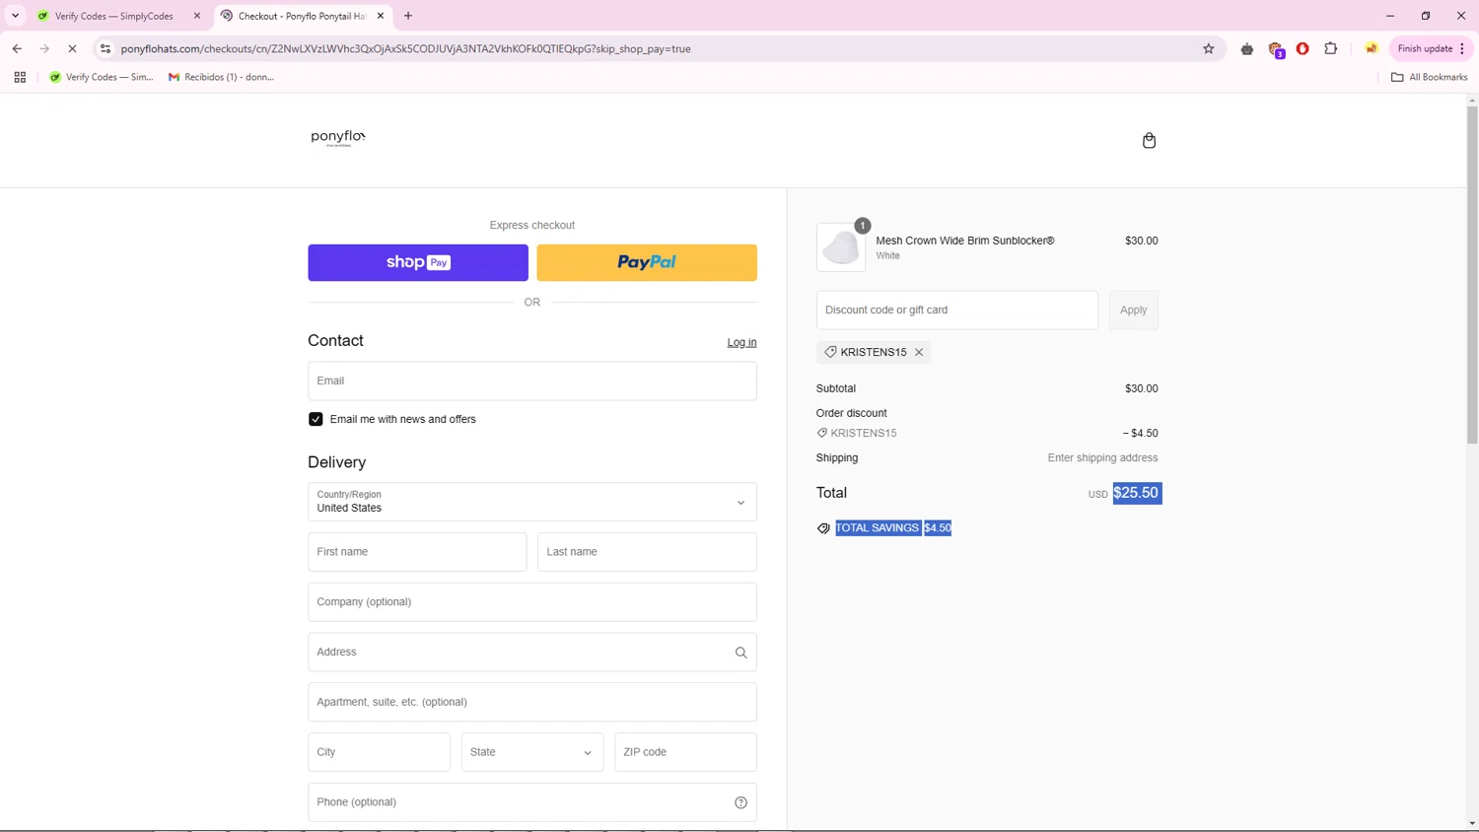1479x832 pixels.
Task: Click the Mesh Crown Wide Brim Sunblocker text
Action: (x=964, y=241)
